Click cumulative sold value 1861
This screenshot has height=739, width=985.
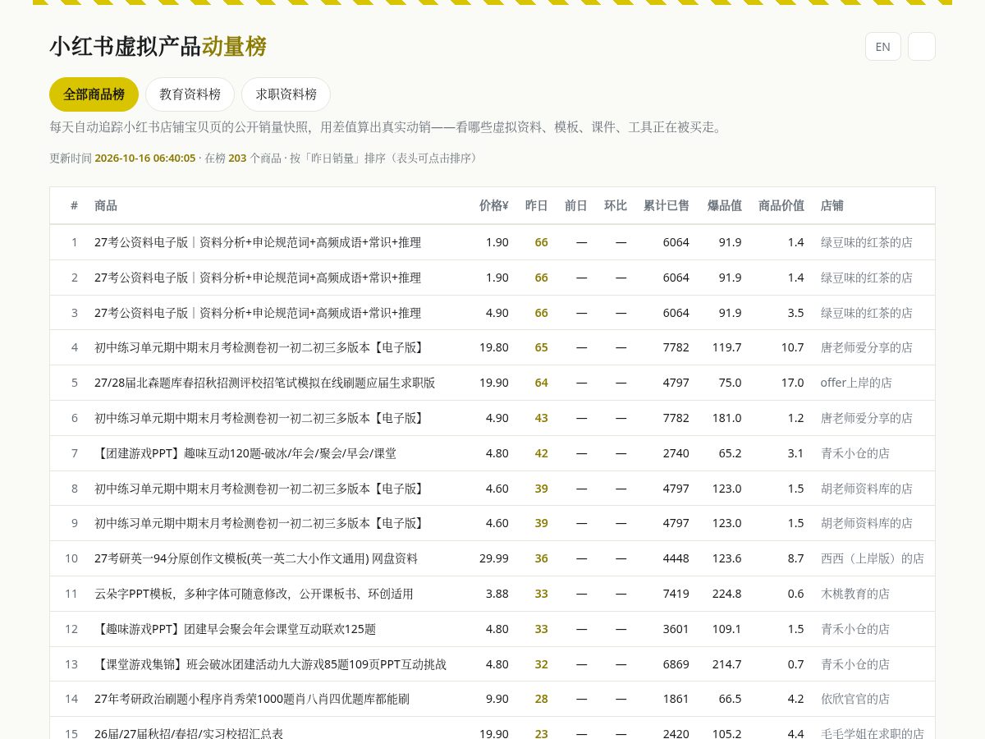[x=676, y=700]
